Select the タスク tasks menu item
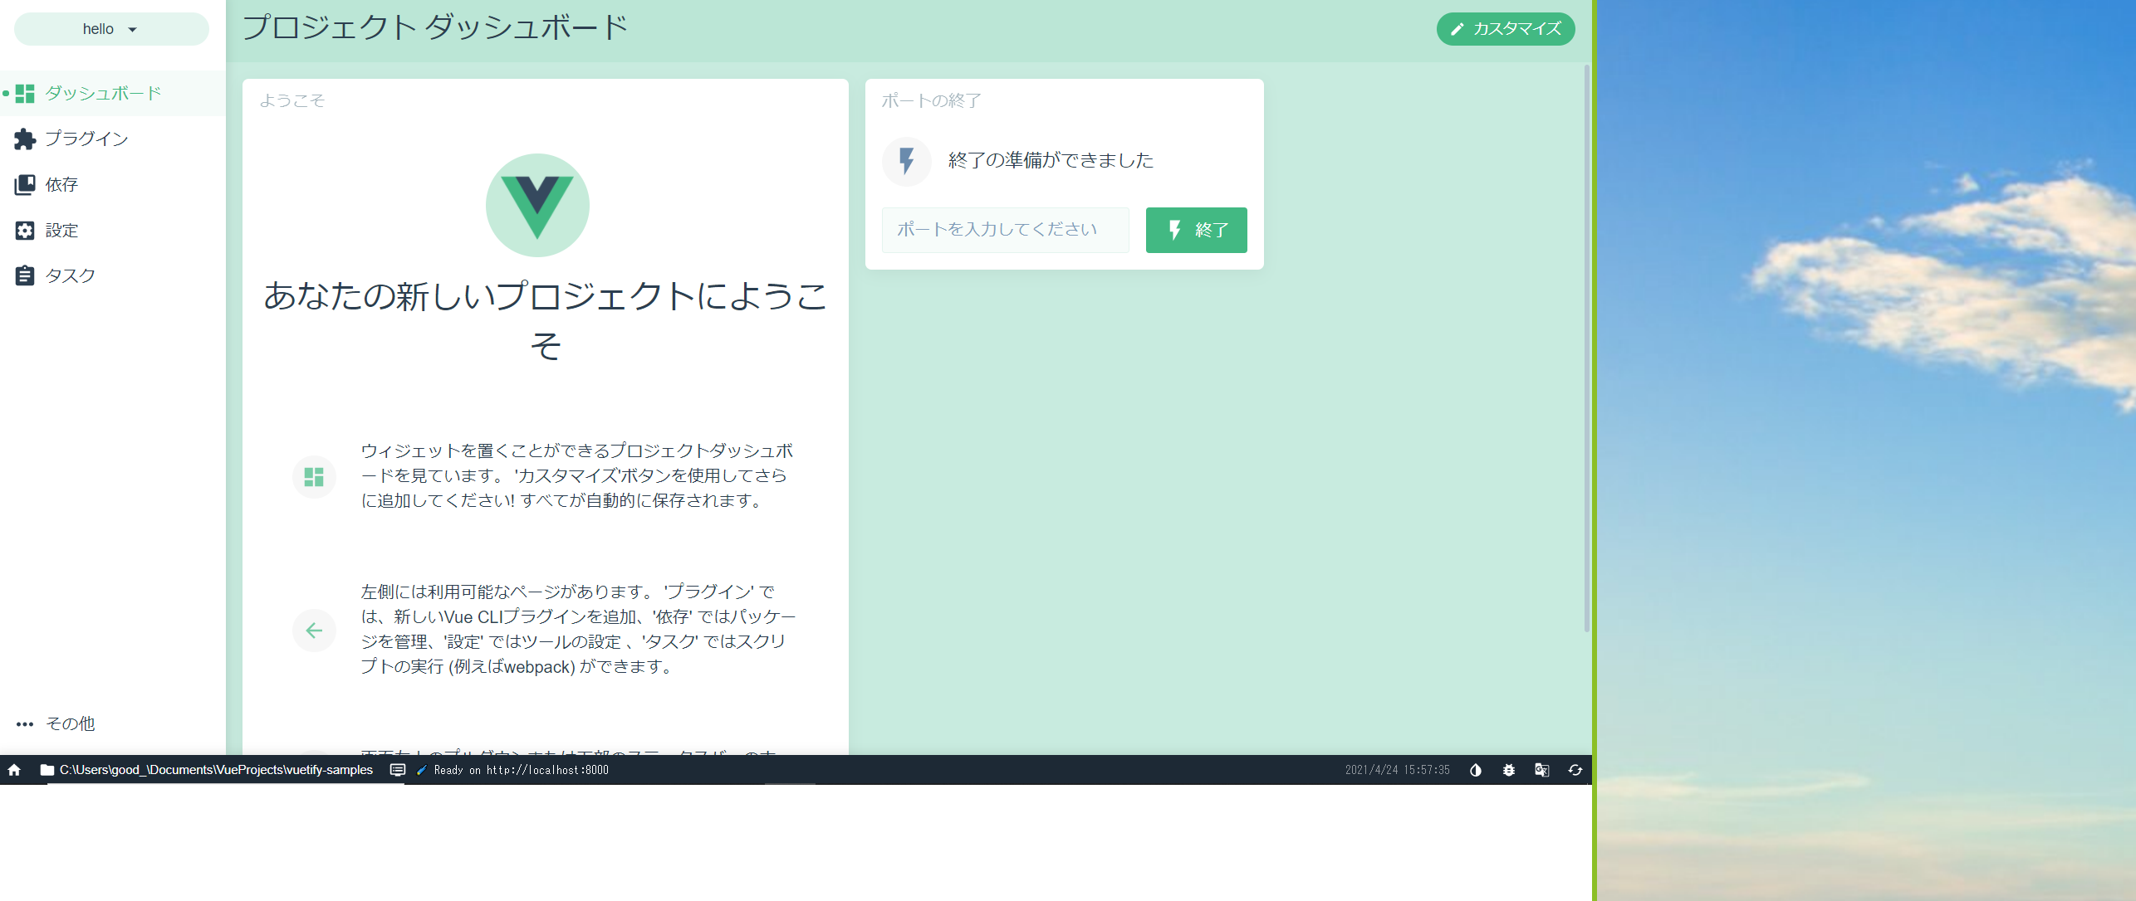The image size is (2136, 901). pyautogui.click(x=69, y=275)
